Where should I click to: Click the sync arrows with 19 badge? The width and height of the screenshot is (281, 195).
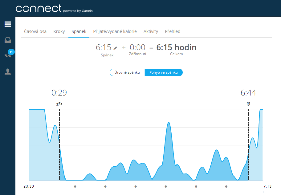click(x=8, y=55)
